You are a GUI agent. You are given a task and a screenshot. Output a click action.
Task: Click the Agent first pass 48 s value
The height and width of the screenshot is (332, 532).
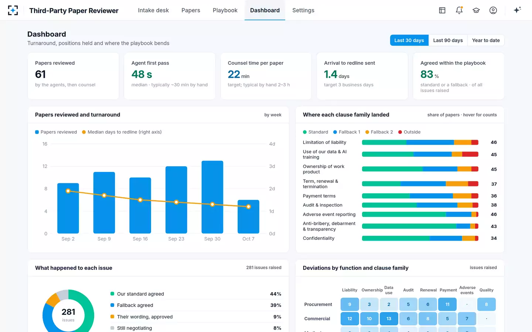(x=142, y=75)
